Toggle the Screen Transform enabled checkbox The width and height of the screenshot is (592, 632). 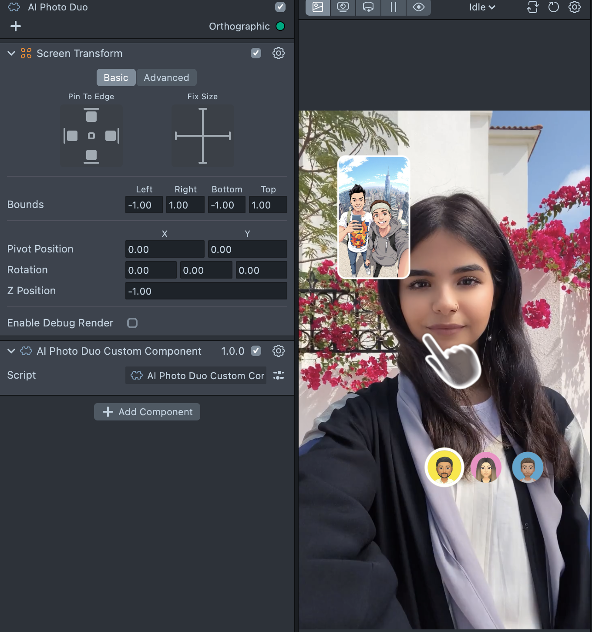pos(256,53)
